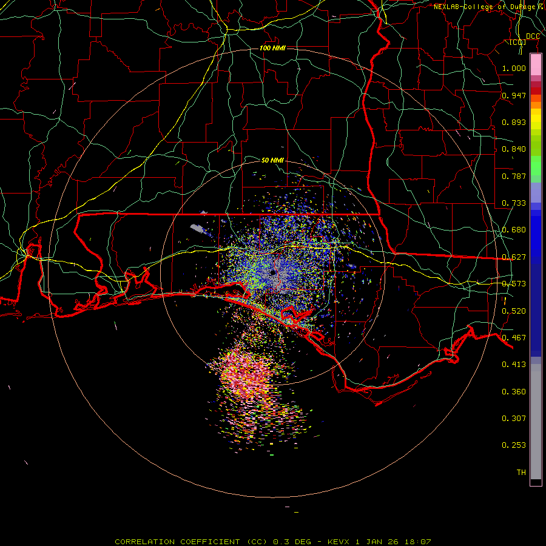Click the pink high-CC echo cluster offshore
The width and height of the screenshot is (546, 546).
point(246,374)
